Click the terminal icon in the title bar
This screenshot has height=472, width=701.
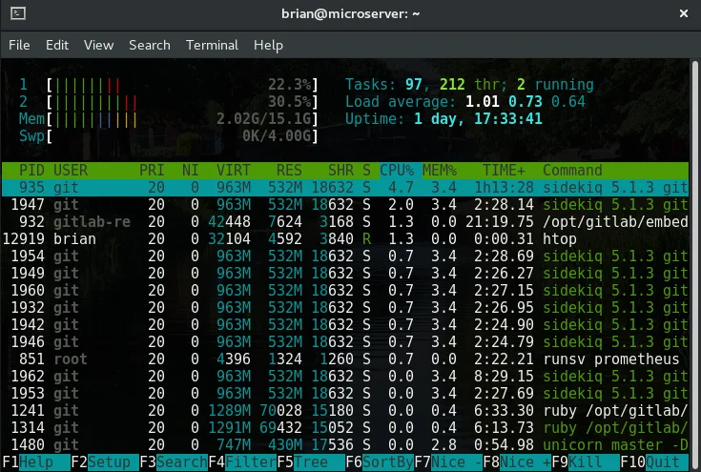point(17,15)
